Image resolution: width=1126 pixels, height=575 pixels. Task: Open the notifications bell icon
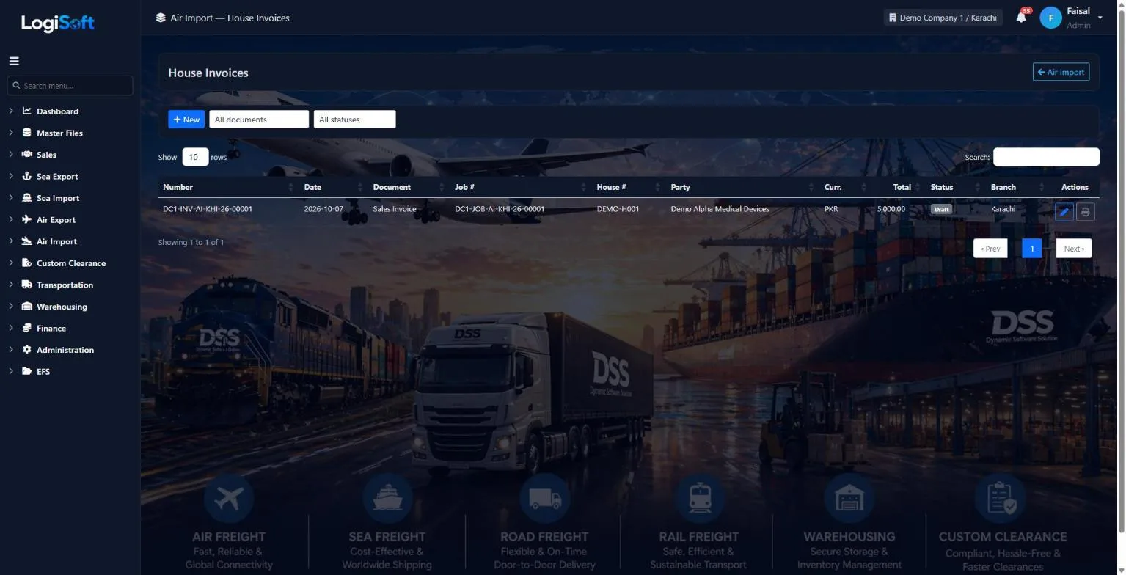click(1021, 18)
